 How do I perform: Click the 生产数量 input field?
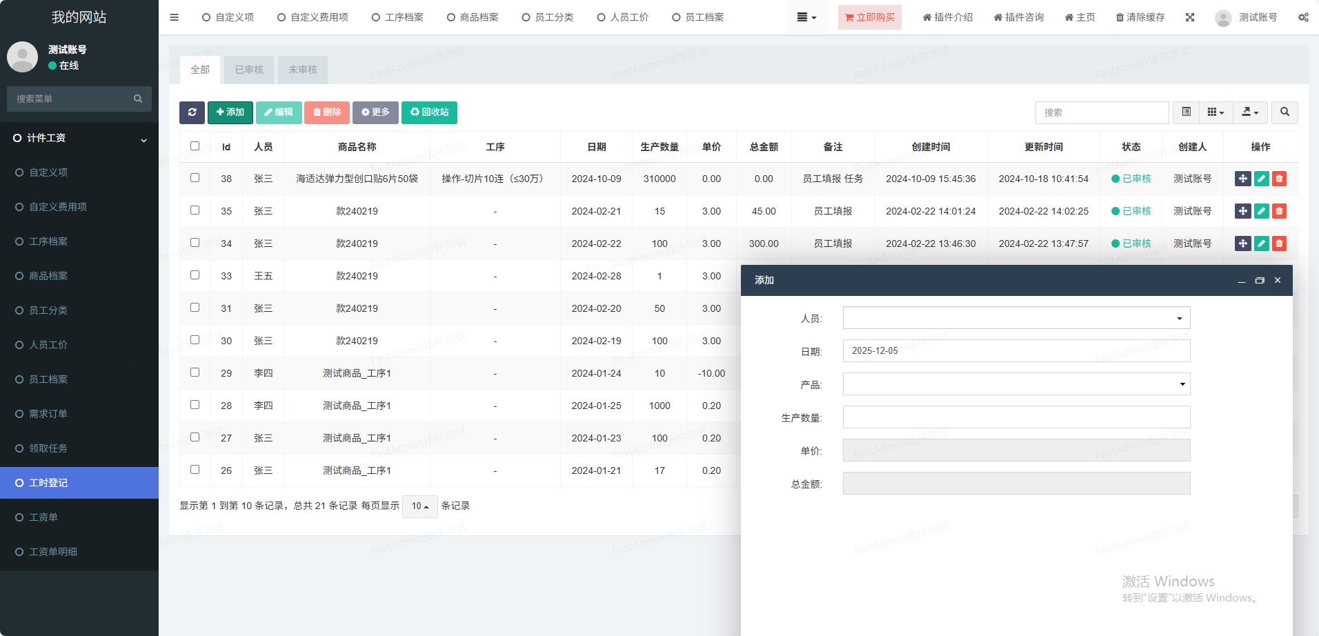tap(1016, 417)
